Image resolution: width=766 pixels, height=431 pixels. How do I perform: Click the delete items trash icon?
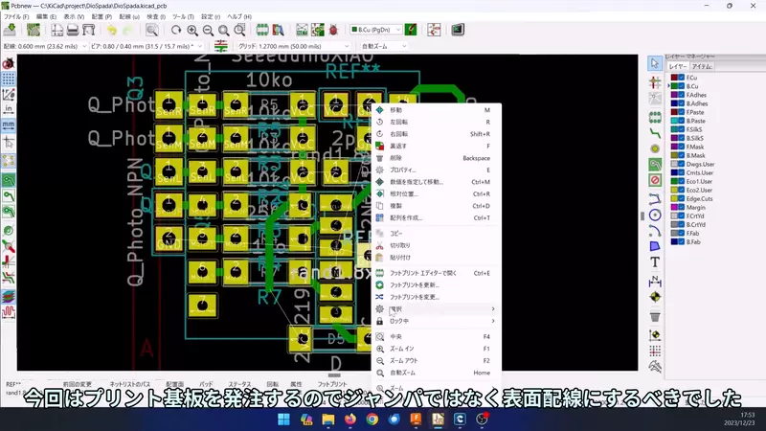(x=655, y=316)
